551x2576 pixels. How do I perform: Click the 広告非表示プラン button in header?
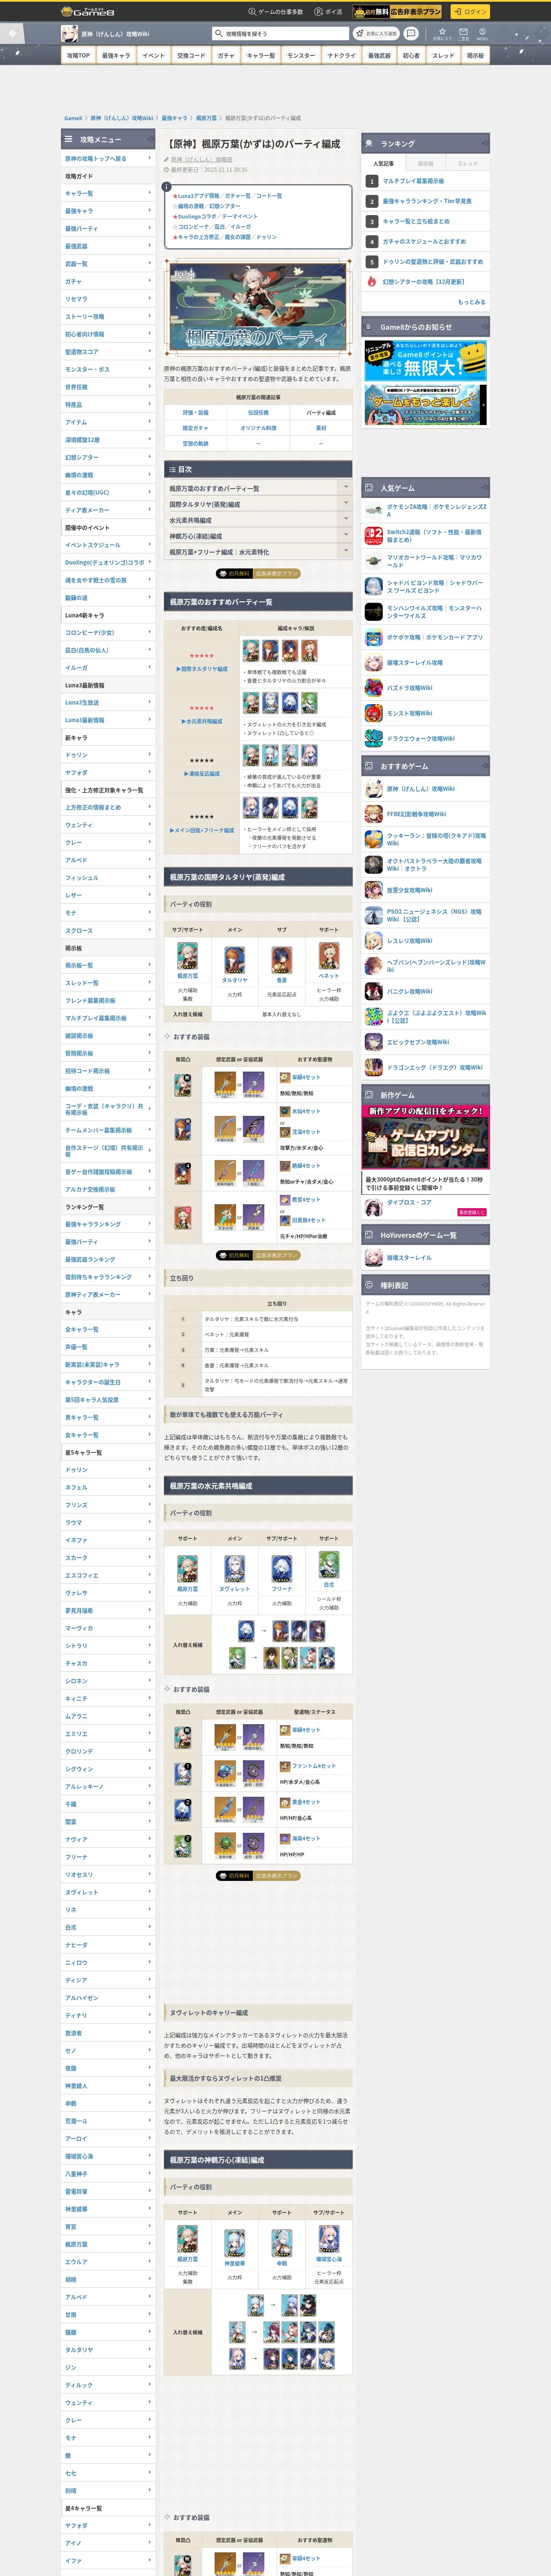pos(398,12)
